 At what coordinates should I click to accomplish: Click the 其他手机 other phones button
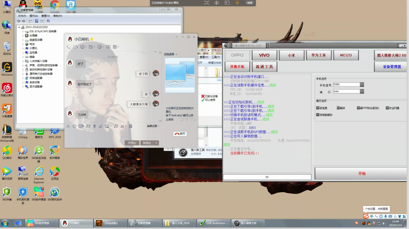237,67
